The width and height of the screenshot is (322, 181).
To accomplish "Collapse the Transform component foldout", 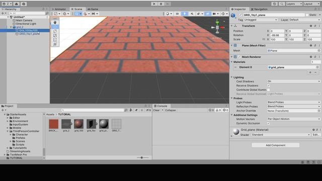I will coord(232,26).
